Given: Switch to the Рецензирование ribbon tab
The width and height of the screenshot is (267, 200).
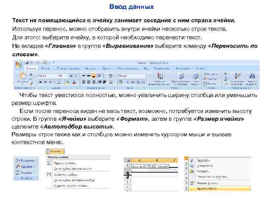Looking at the screenshot, I should [x=128, y=69].
